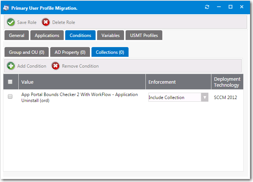Click the red Remove Condition X icon

tap(55, 66)
